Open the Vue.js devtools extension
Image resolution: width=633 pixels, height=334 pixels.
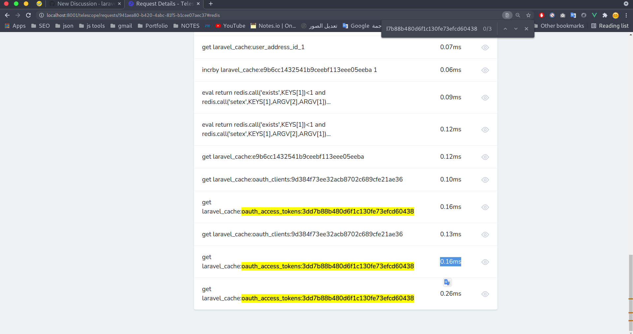594,15
